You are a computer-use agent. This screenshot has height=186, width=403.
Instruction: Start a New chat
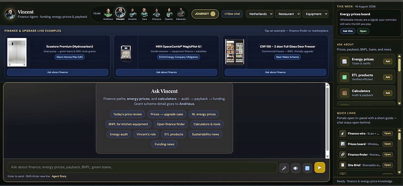232,14
